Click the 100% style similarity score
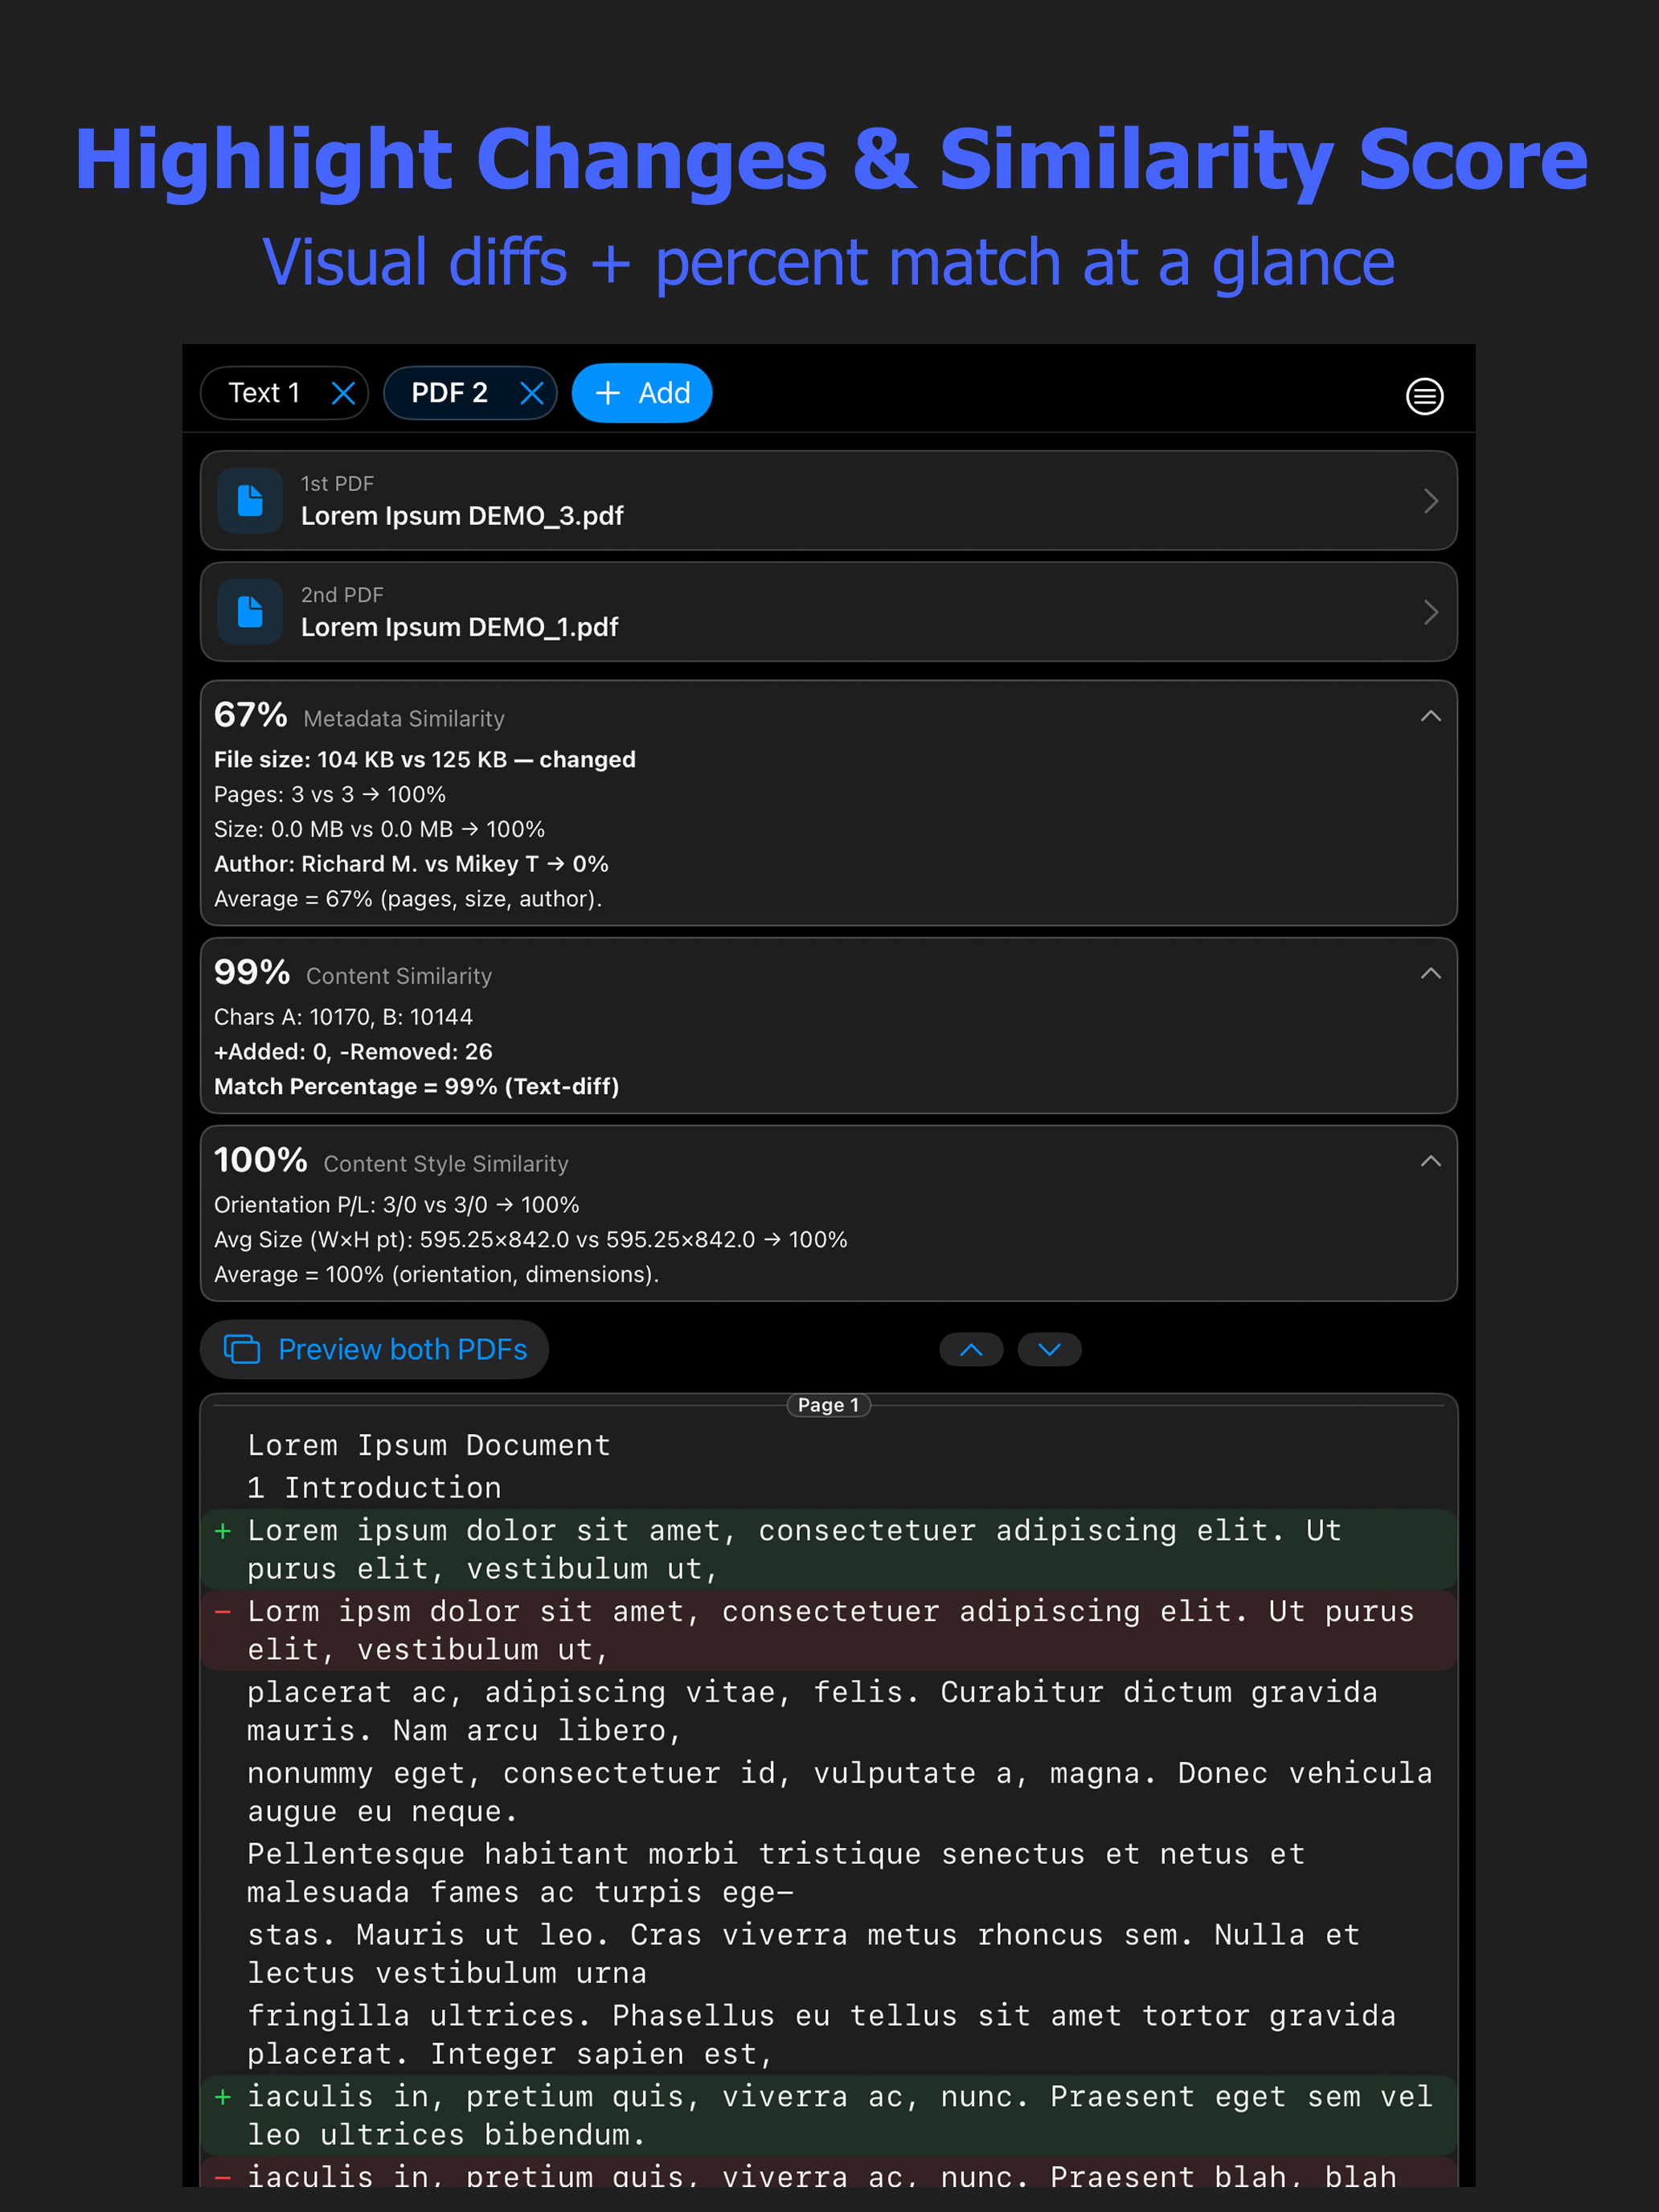This screenshot has height=2212, width=1659. pos(261,1160)
